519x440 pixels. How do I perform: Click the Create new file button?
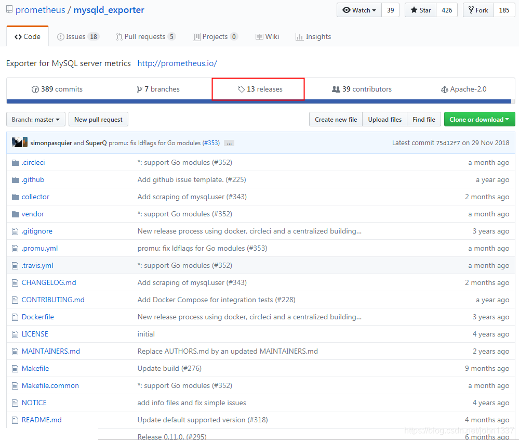pyautogui.click(x=336, y=119)
